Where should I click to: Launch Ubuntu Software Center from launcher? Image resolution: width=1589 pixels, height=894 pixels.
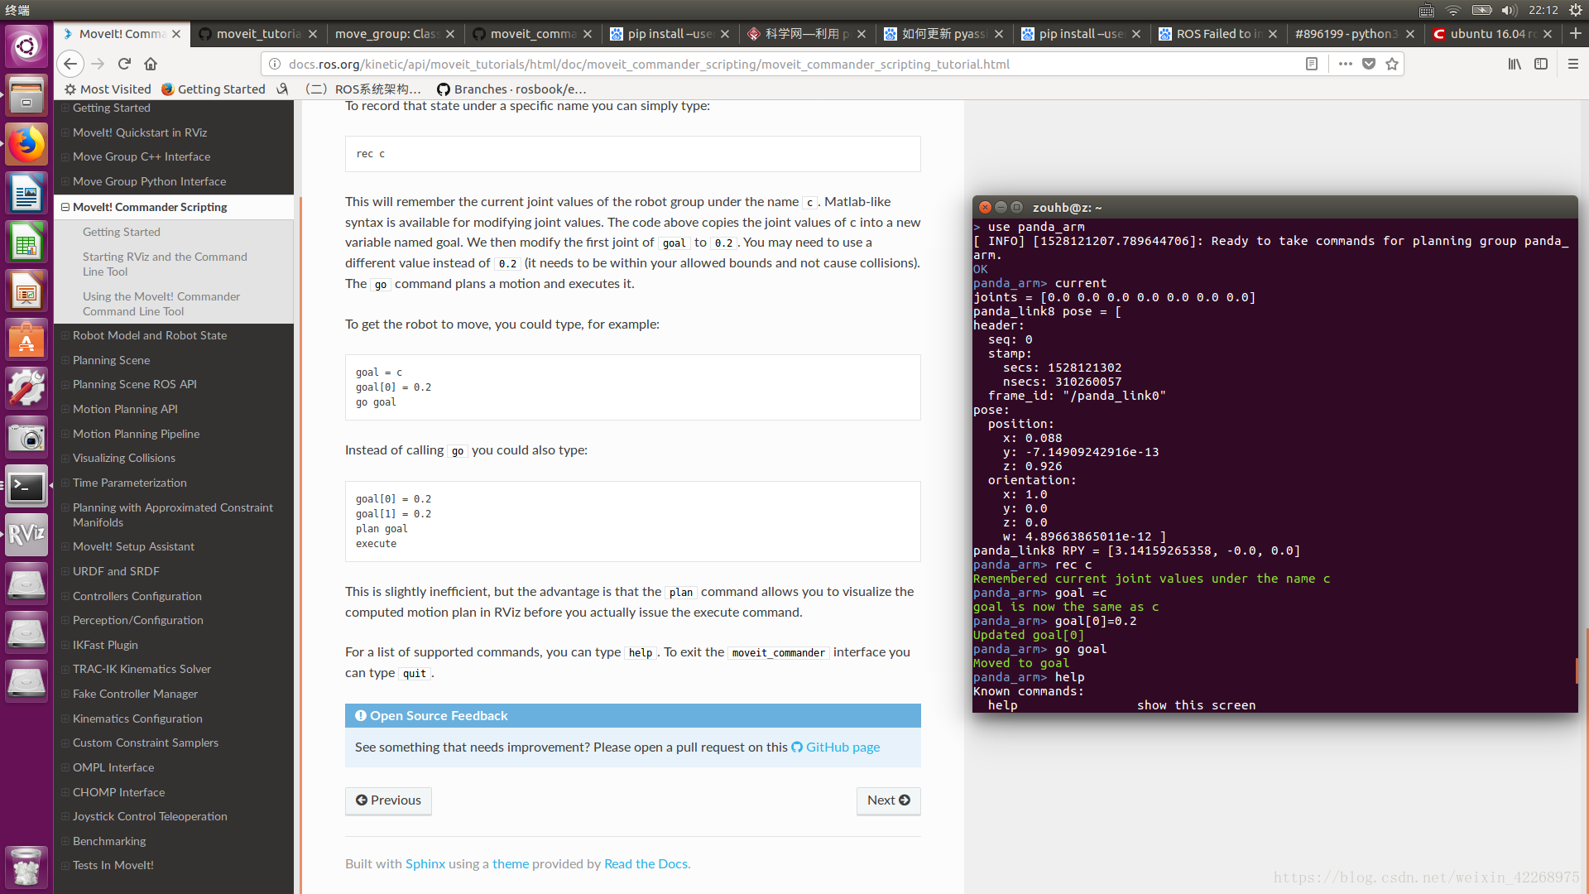pos(26,339)
